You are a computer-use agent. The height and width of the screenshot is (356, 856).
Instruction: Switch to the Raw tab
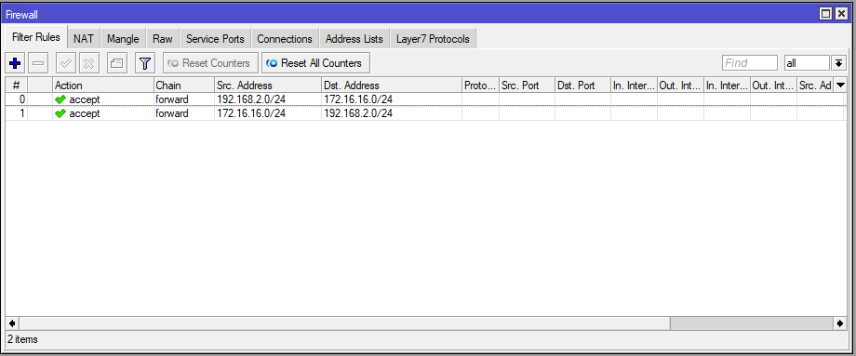pos(163,39)
